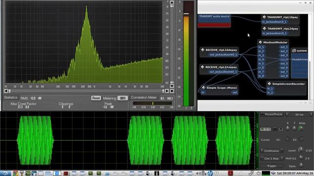Click out_jackaudiosink0_1 port of RECEIVE_rtpL24depay
This screenshot has height=176, width=314.
(223, 72)
